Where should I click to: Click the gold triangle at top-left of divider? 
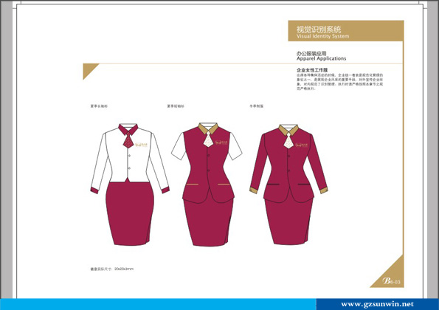click(x=89, y=69)
